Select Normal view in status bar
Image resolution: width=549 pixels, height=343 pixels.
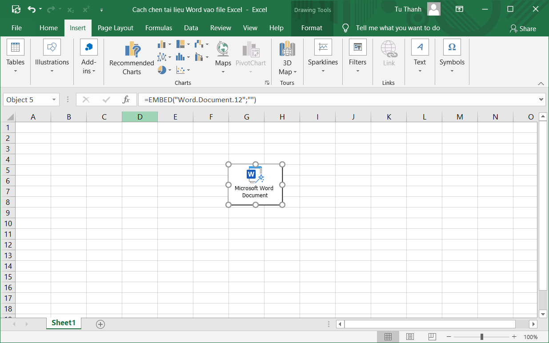pyautogui.click(x=388, y=337)
